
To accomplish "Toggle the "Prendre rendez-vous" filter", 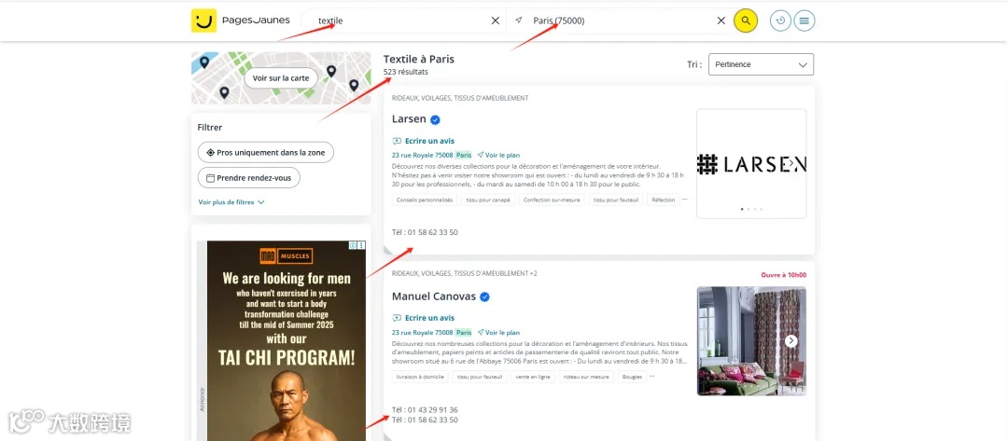I will [x=249, y=178].
